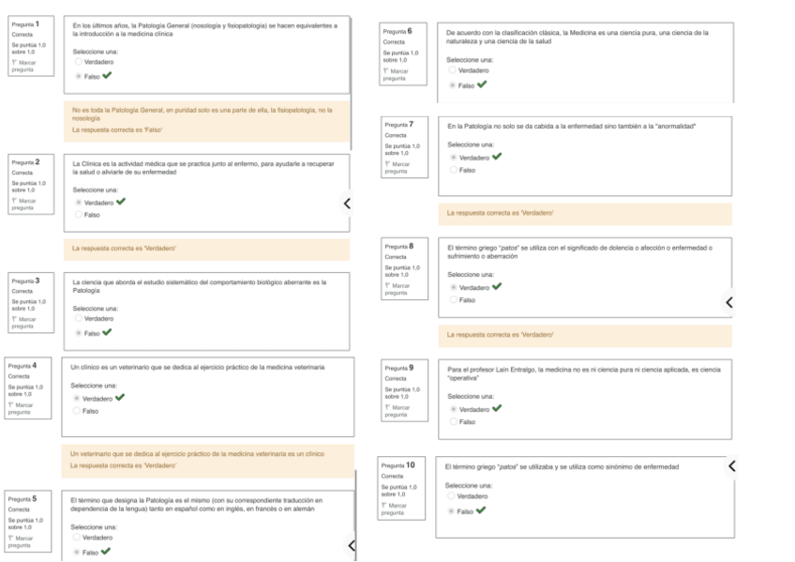Pick Verdadero for Pregunta 4 on clínico veterinario
This screenshot has height=562, width=795.
[x=77, y=399]
